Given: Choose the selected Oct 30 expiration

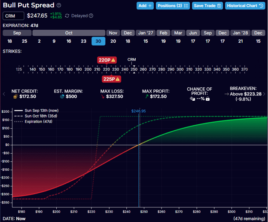Looking at the screenshot, I should tap(98, 41).
